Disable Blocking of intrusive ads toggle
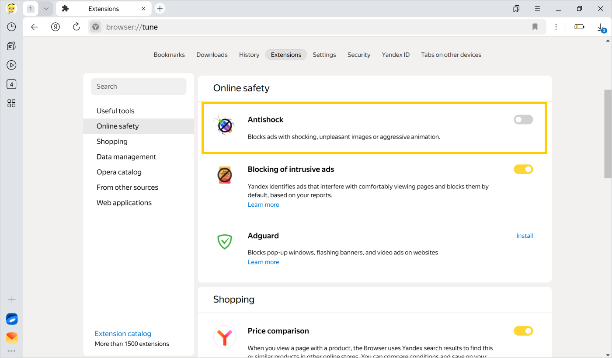The image size is (612, 358). click(523, 169)
